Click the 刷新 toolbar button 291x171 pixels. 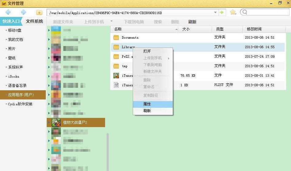coord(192,22)
